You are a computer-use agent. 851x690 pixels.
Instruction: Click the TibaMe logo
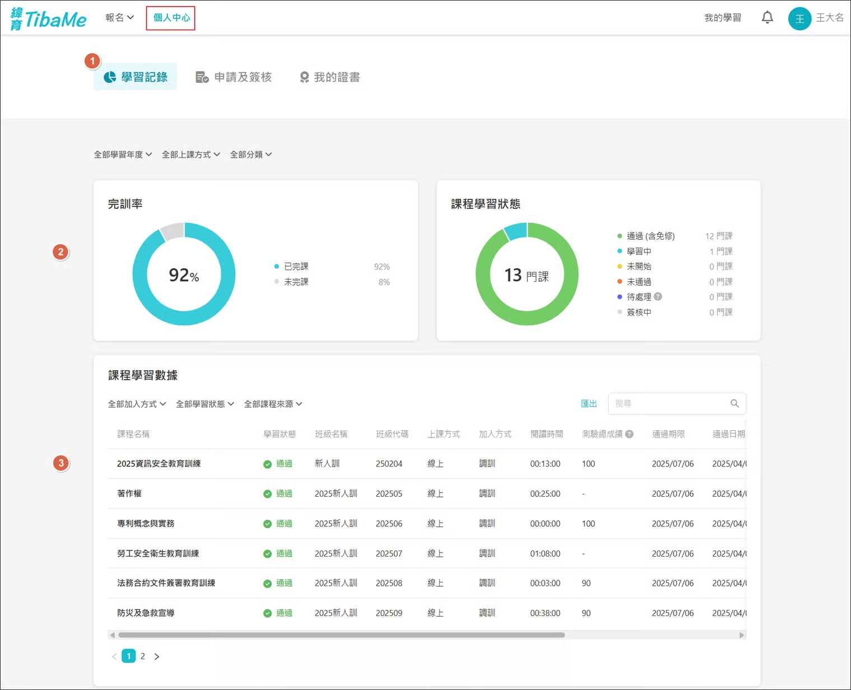click(49, 19)
